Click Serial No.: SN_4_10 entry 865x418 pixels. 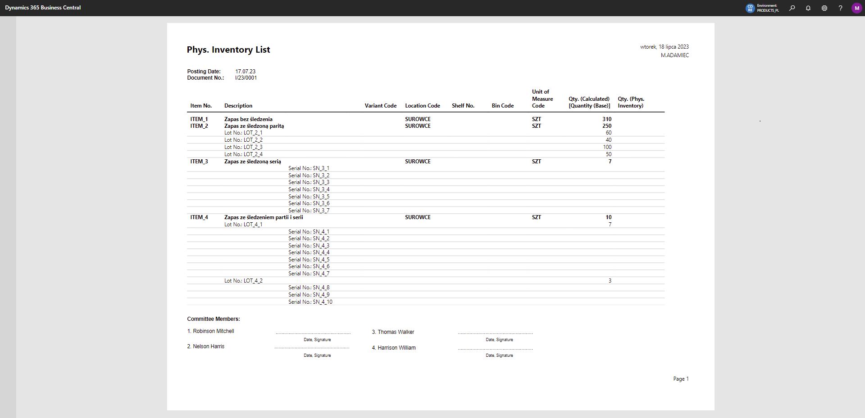310,302
